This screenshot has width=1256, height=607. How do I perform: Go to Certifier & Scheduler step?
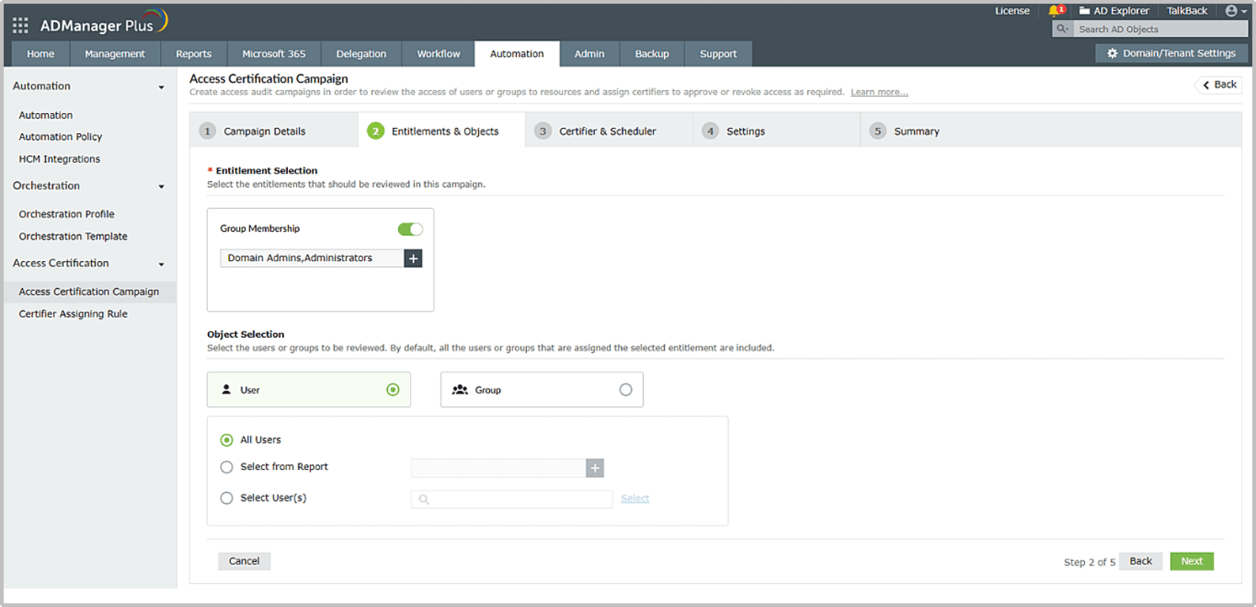click(x=608, y=131)
